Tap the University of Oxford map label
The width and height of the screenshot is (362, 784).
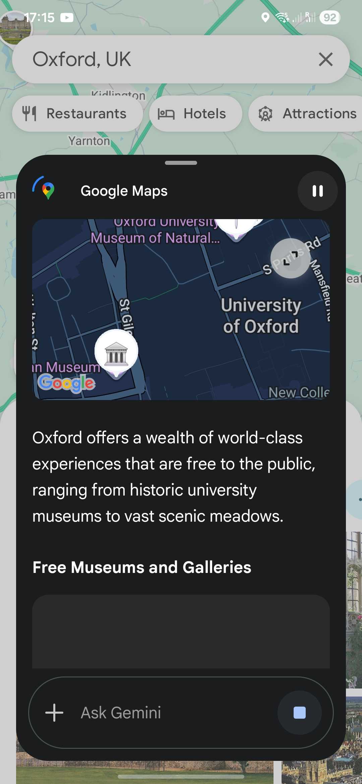coord(261,316)
